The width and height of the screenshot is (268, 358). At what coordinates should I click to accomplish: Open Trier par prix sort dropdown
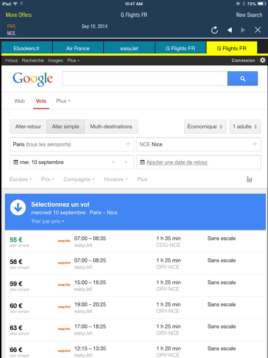(x=48, y=221)
